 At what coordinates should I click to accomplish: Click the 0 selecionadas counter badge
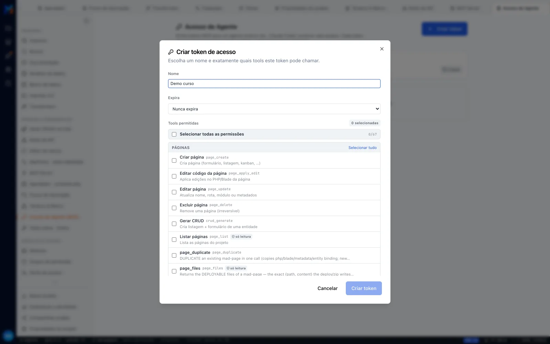(x=365, y=123)
